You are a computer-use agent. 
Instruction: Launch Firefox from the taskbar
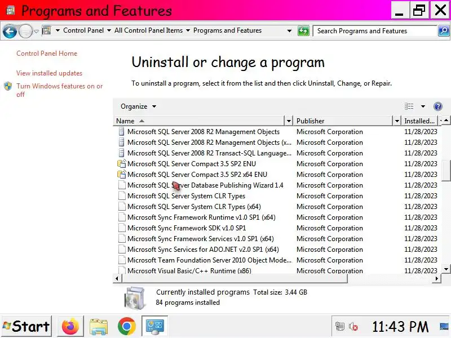pos(70,326)
